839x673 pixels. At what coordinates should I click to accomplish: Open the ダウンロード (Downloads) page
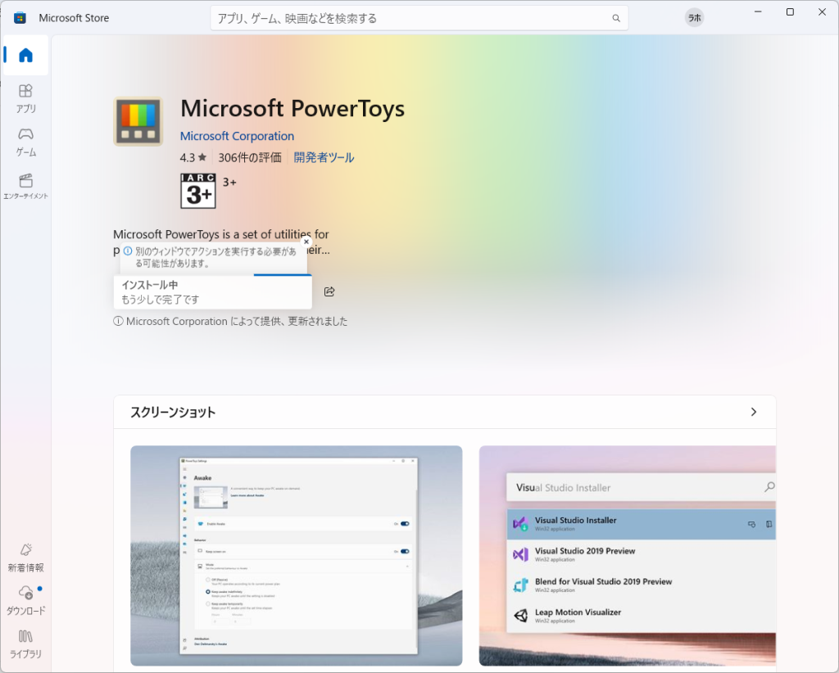click(x=25, y=599)
